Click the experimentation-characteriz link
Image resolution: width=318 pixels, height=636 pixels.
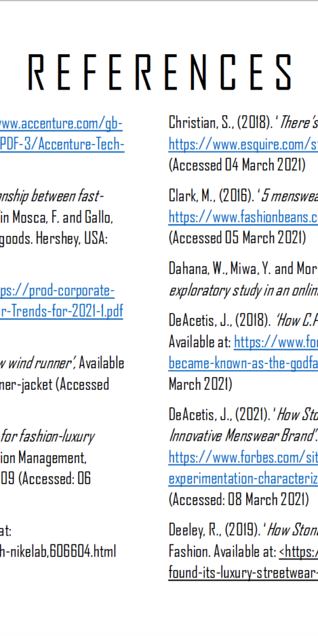(244, 478)
